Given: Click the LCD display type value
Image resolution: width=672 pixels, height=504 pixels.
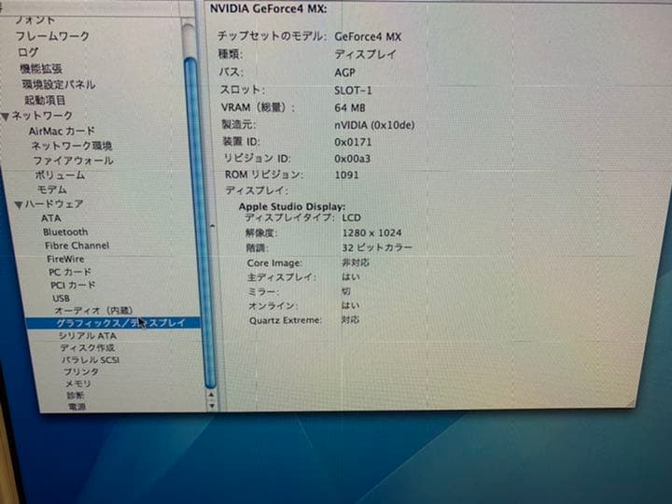Looking at the screenshot, I should 352,217.
